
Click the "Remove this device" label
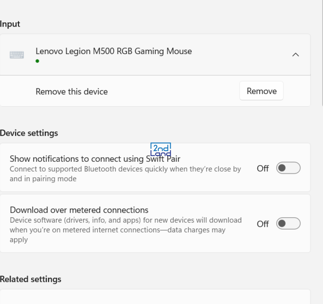pyautogui.click(x=72, y=92)
